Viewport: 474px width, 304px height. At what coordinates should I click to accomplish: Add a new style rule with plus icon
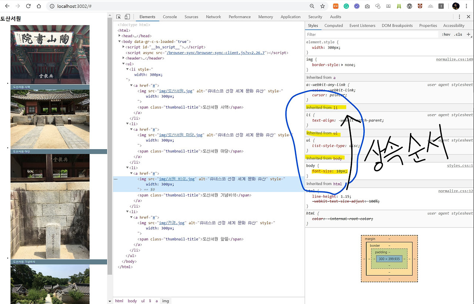(x=468, y=34)
